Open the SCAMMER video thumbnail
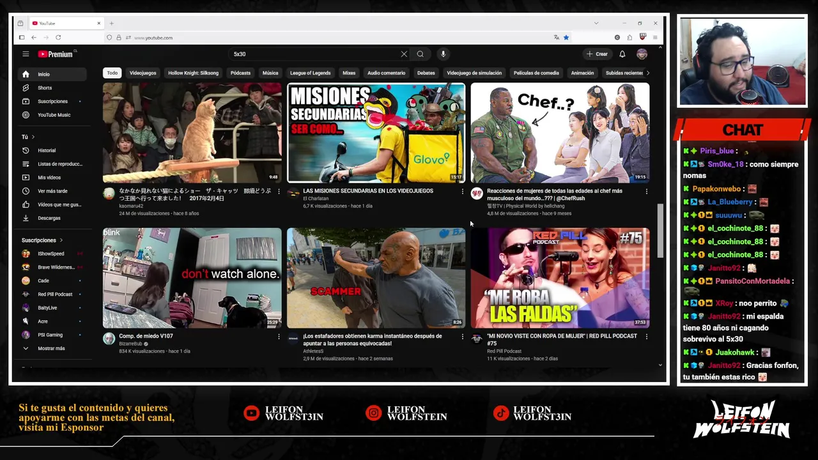The image size is (818, 460). (376, 278)
